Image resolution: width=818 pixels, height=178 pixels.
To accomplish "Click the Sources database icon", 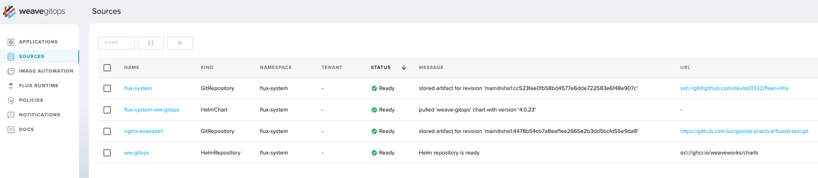I will tap(11, 57).
